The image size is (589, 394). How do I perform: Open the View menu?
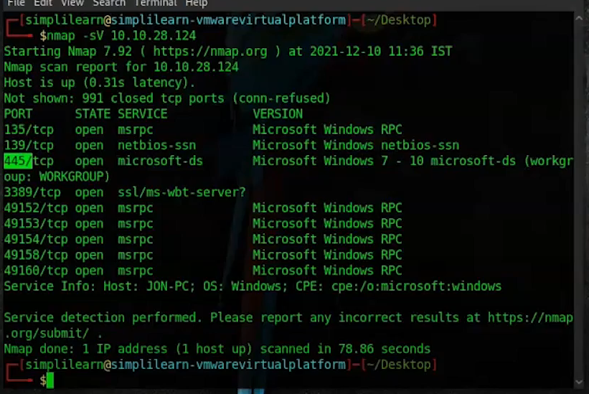coord(72,4)
